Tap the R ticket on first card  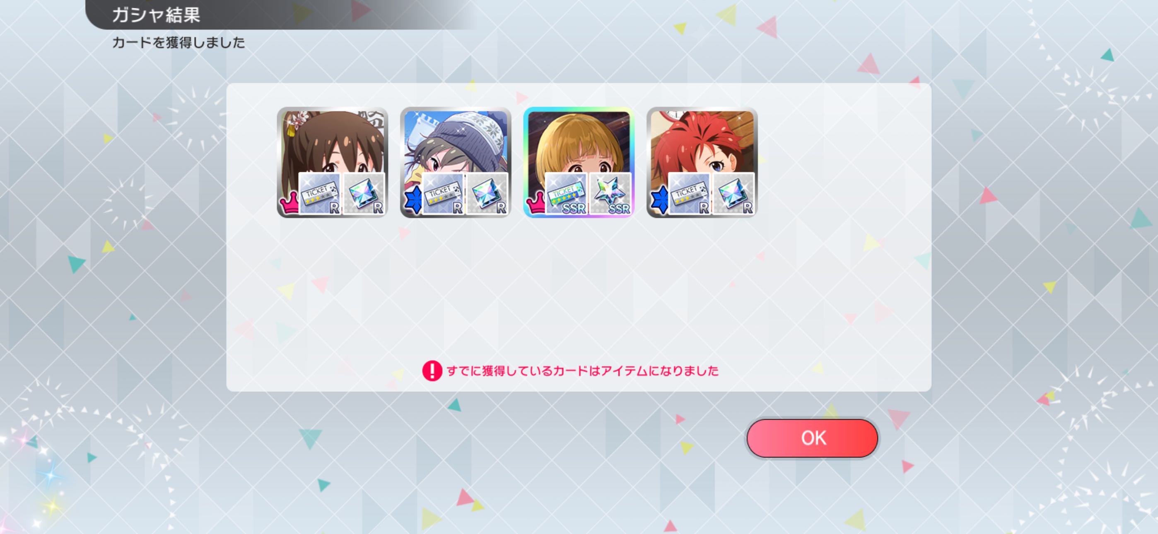coord(320,194)
